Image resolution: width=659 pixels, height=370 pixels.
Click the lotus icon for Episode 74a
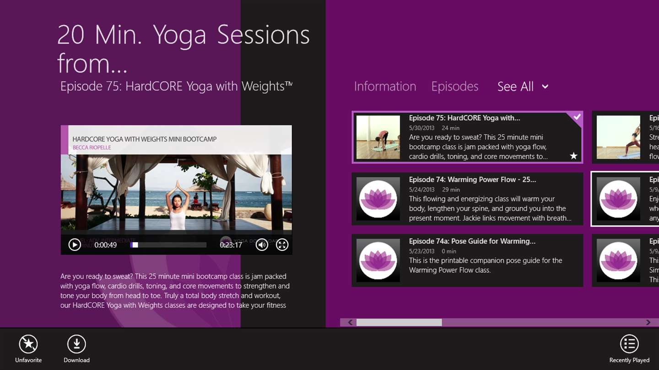tap(378, 261)
